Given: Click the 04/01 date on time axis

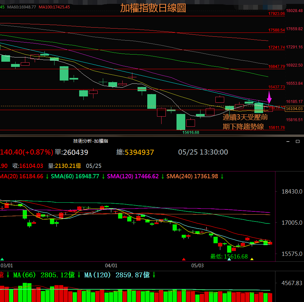Looking at the screenshot, I should tap(111, 266).
